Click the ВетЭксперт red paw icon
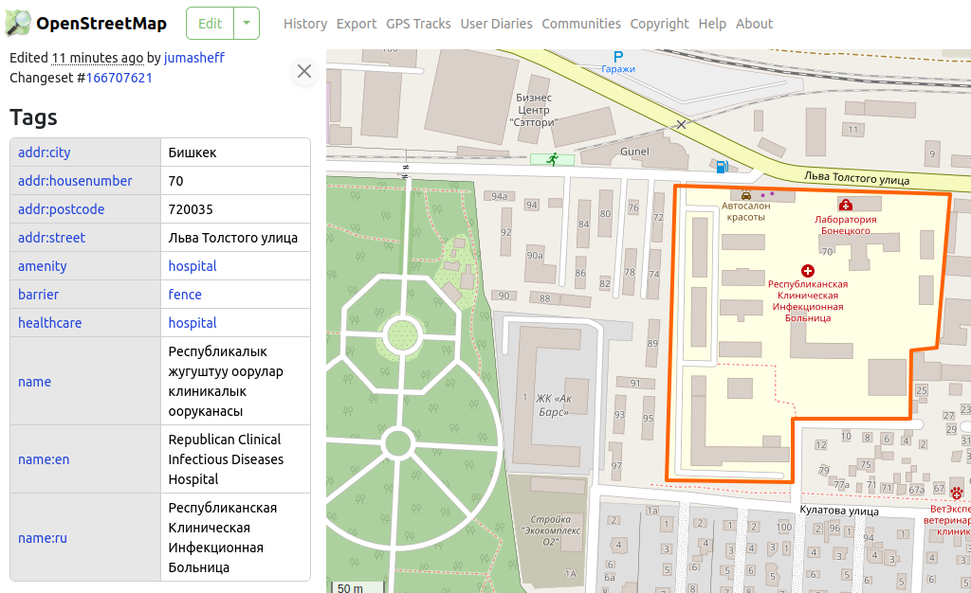 point(958,494)
